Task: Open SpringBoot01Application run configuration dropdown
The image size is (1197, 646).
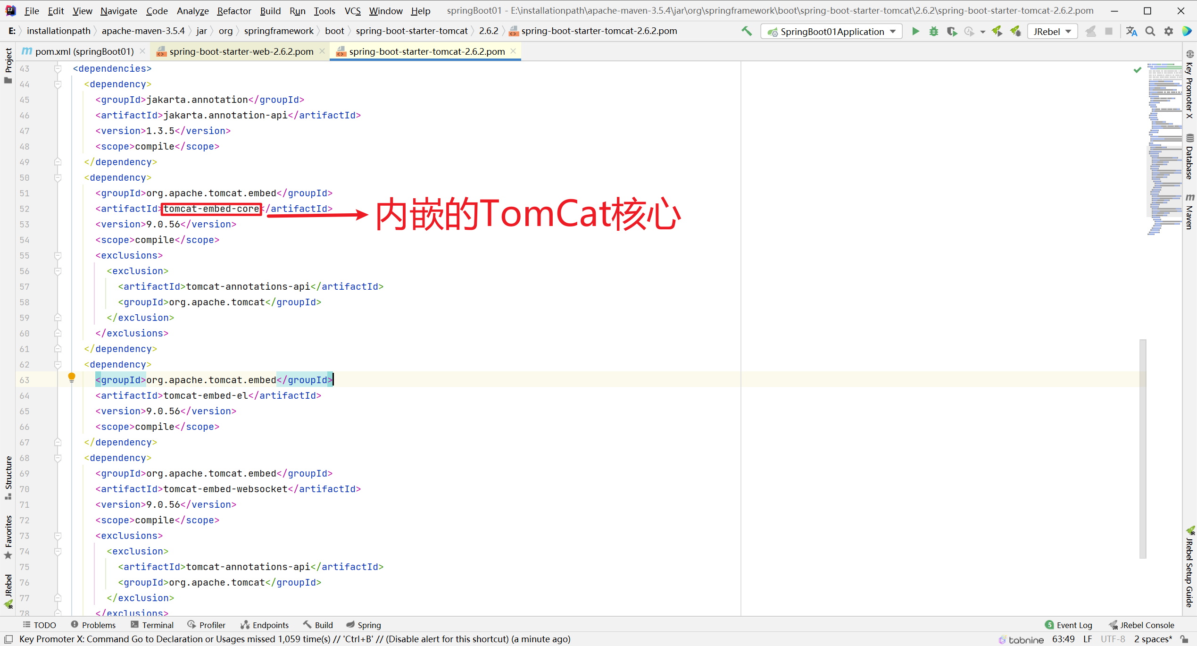Action: [x=831, y=32]
